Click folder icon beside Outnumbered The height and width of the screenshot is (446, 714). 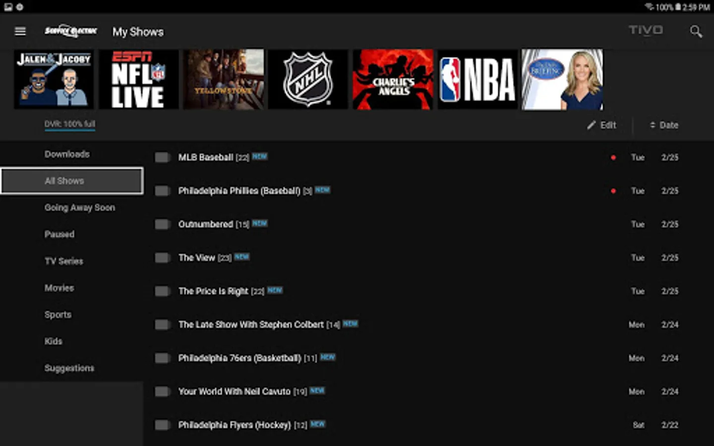point(162,224)
